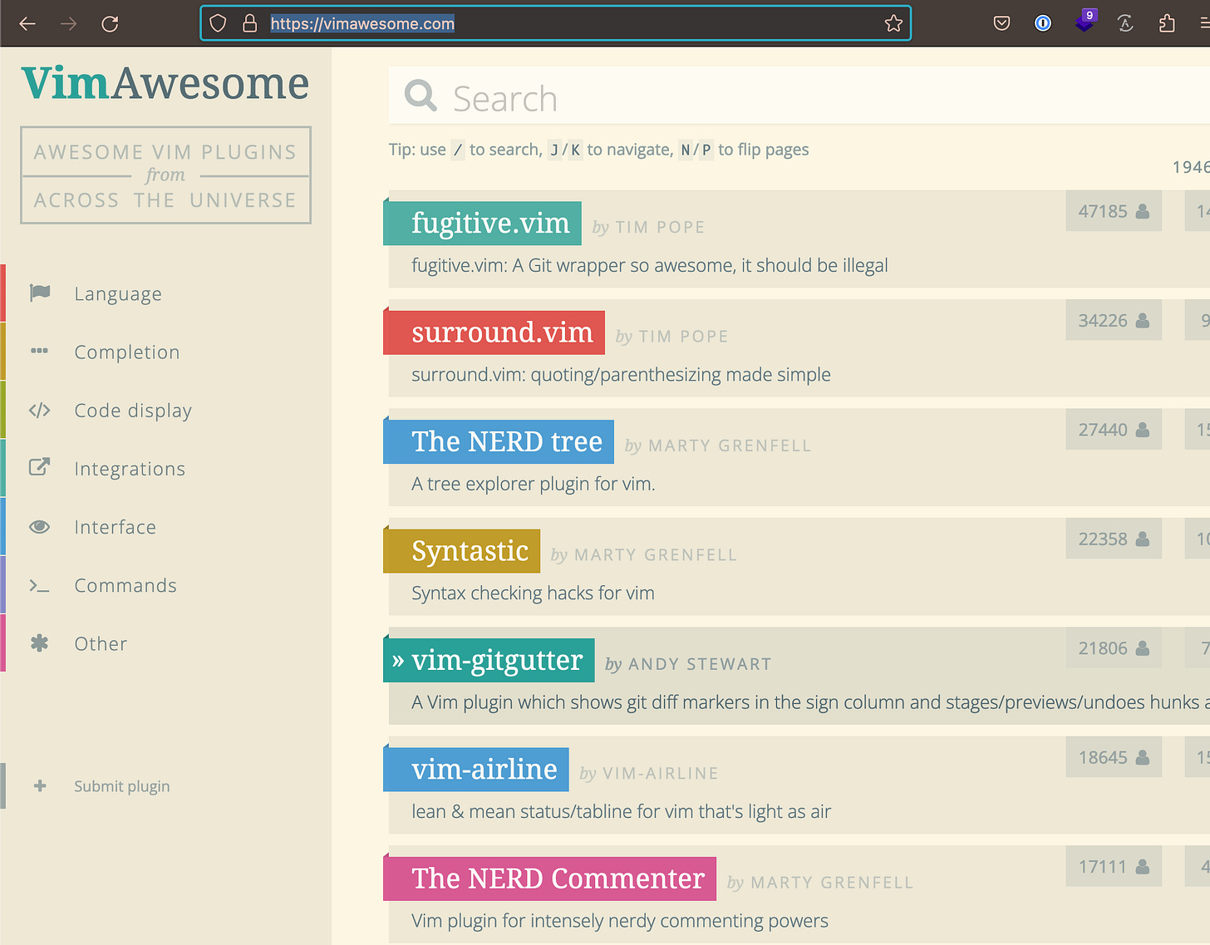Click author 'Tim Pope' beside fugitive.vim
1210x945 pixels.
tap(660, 227)
